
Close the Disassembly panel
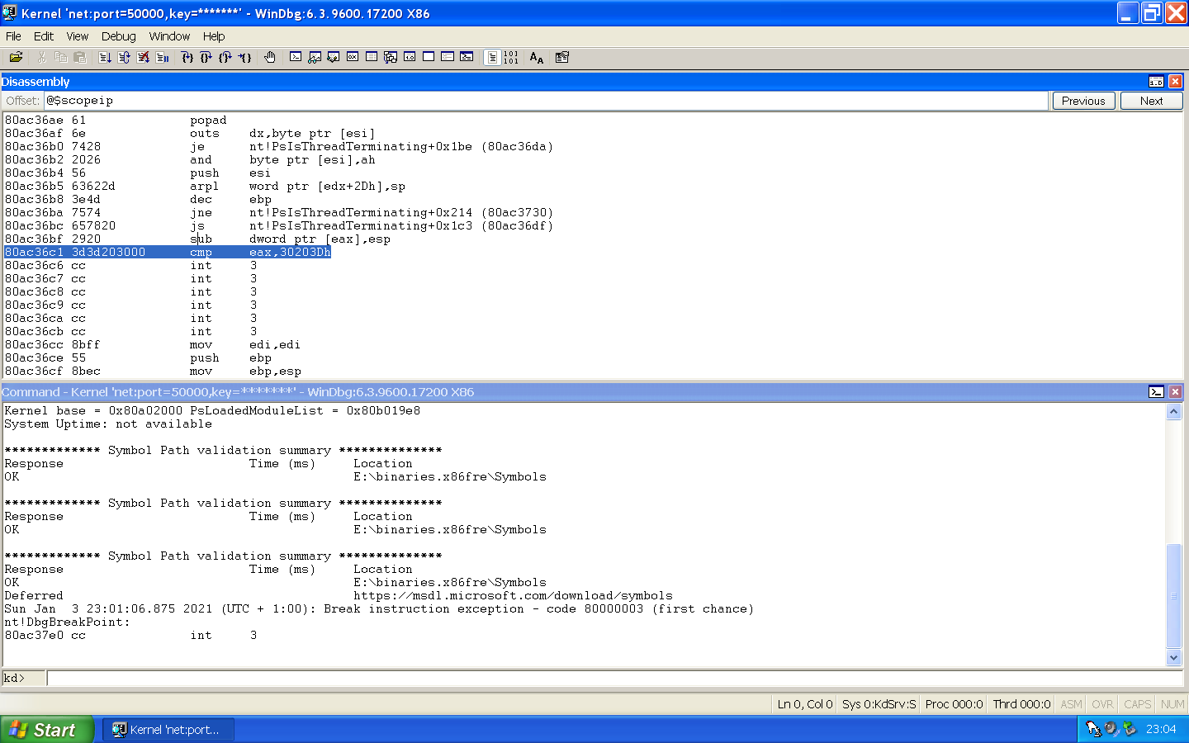coord(1175,82)
